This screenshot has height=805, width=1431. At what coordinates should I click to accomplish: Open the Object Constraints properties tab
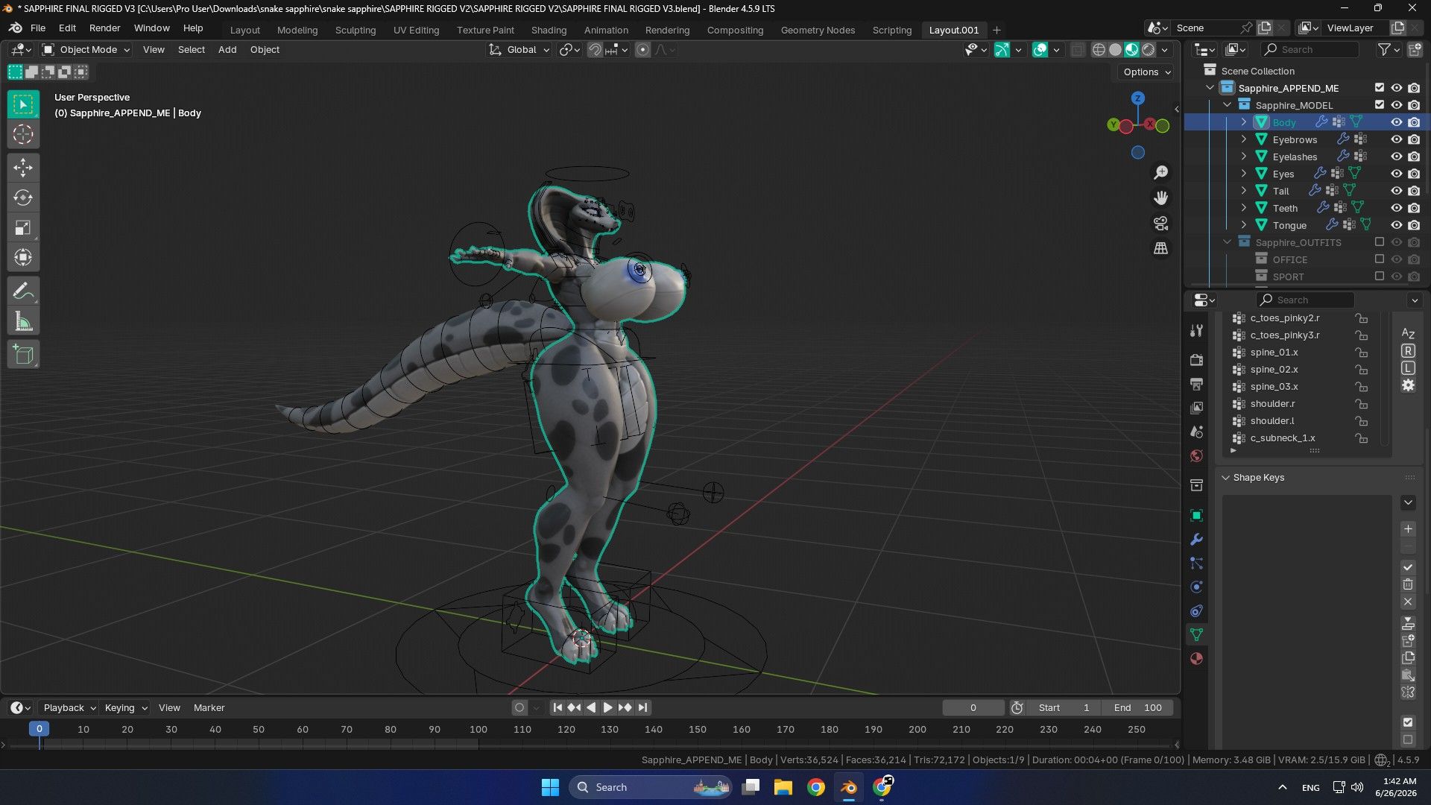1196,611
